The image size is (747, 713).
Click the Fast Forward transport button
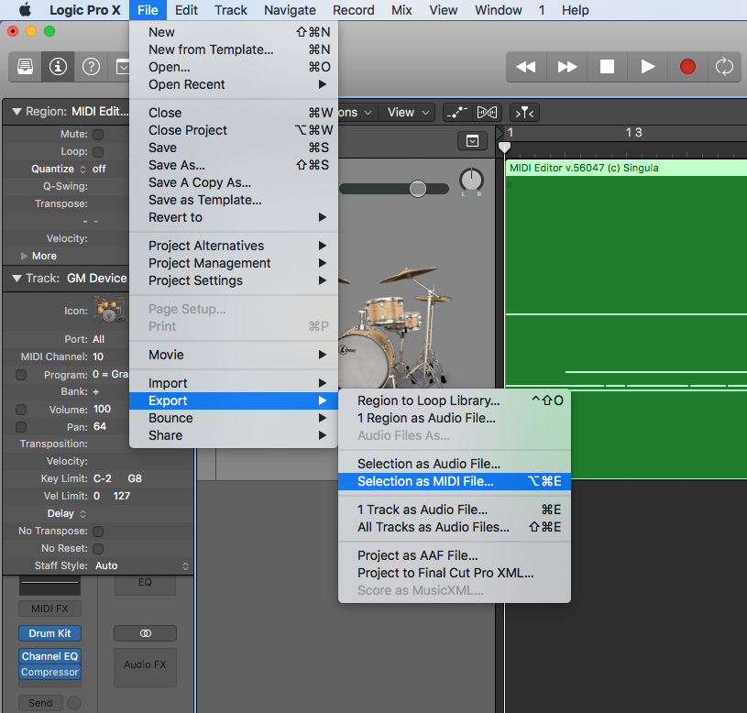(x=567, y=67)
